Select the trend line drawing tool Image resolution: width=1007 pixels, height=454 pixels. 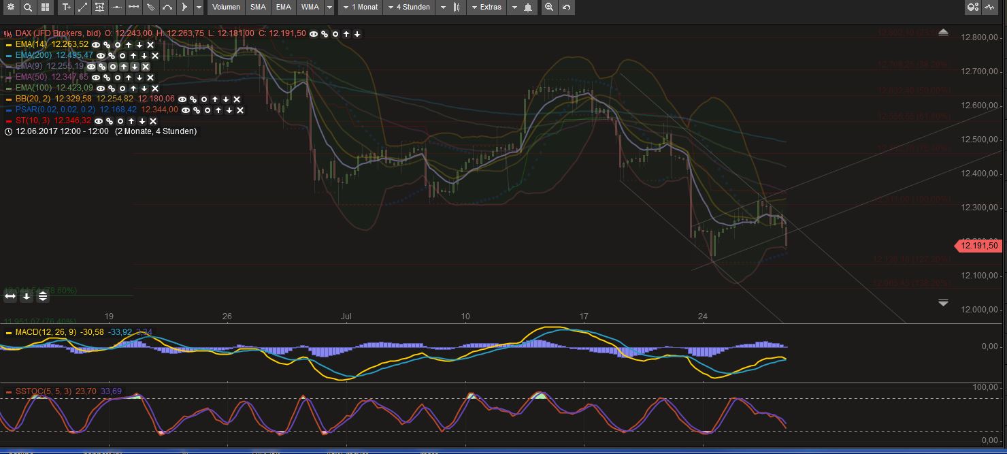pos(83,7)
